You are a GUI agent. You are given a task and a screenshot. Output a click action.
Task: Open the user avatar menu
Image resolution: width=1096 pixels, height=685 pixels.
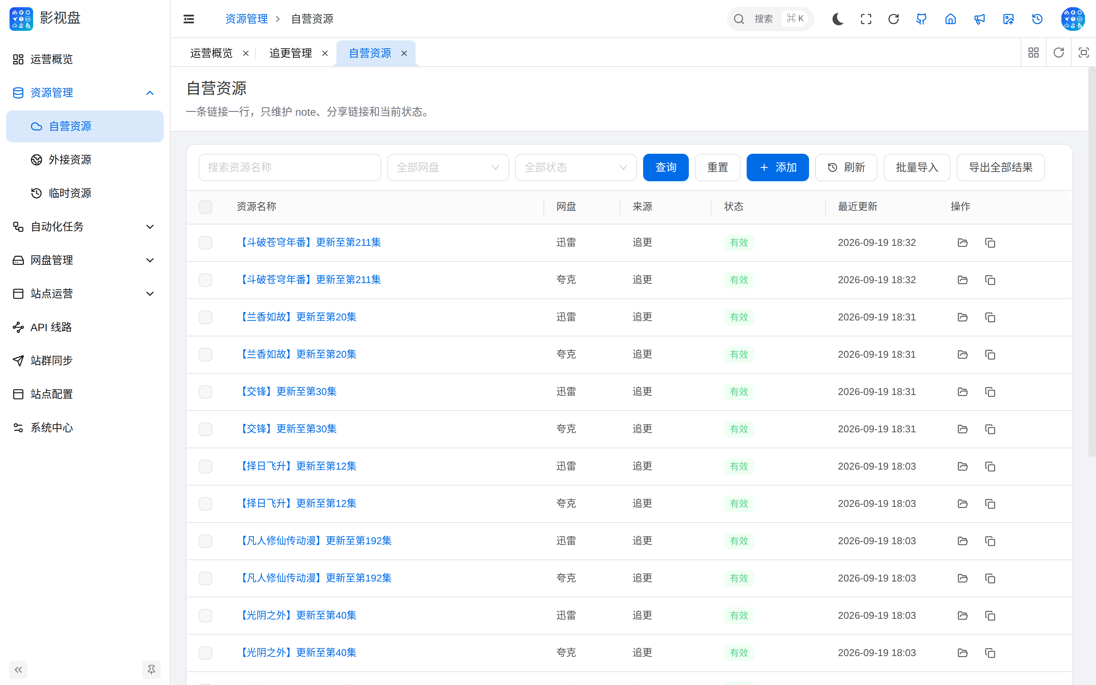pos(1073,19)
